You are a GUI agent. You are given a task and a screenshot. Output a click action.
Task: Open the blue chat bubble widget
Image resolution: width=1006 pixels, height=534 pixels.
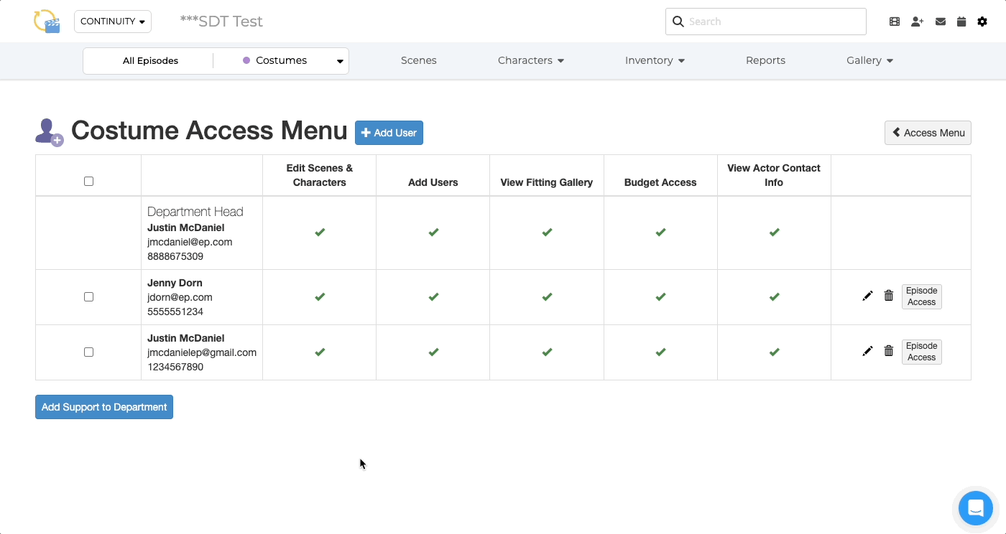coord(975,508)
